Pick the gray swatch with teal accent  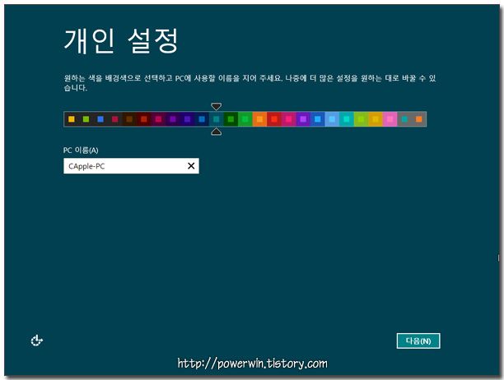pos(404,119)
